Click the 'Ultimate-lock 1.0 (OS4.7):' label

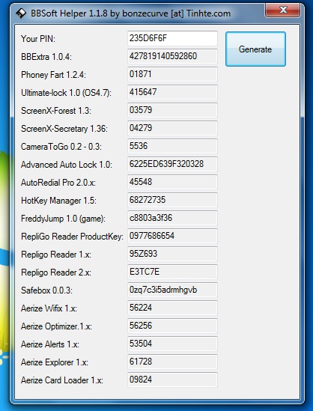coord(66,93)
